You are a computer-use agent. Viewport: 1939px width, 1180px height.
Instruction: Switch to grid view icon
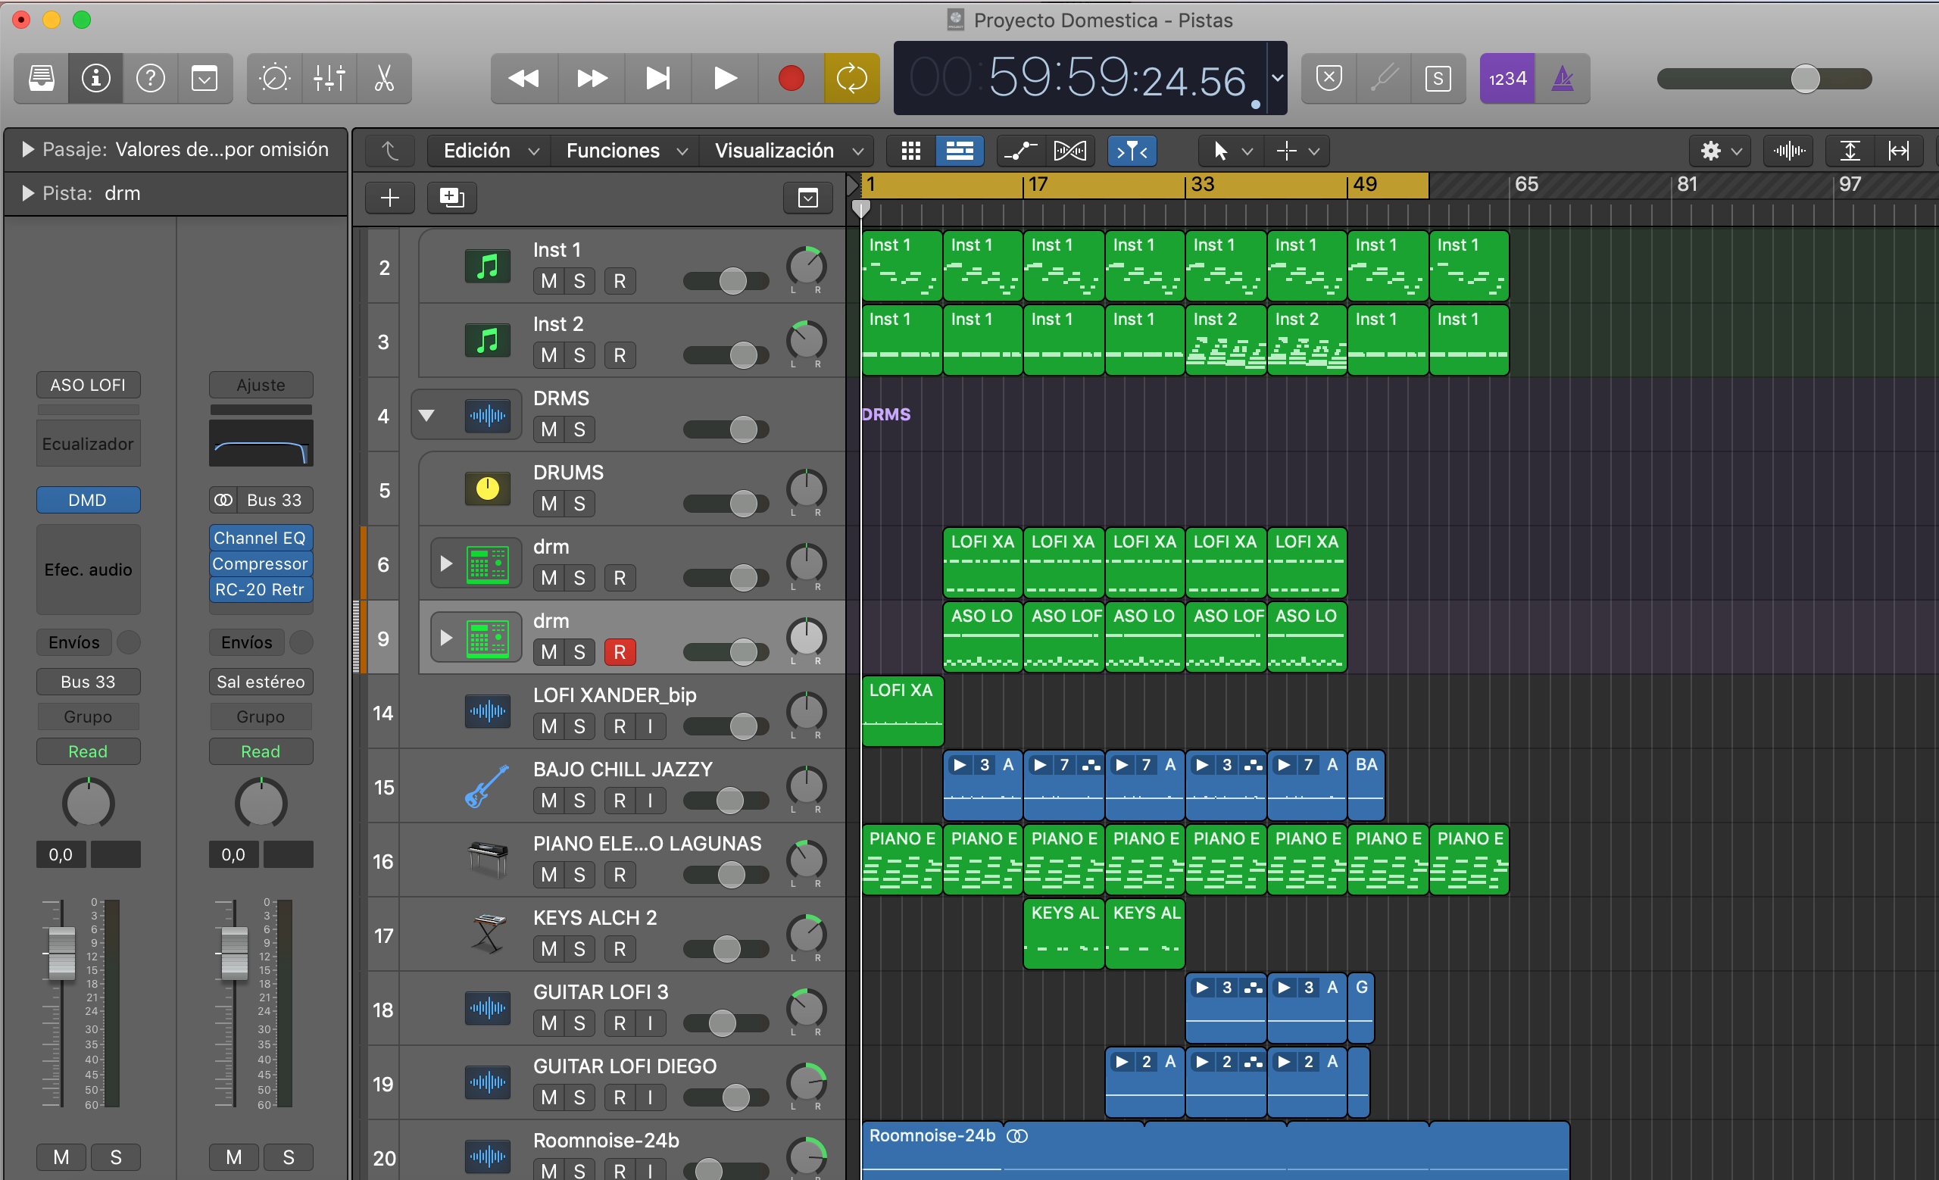(911, 150)
